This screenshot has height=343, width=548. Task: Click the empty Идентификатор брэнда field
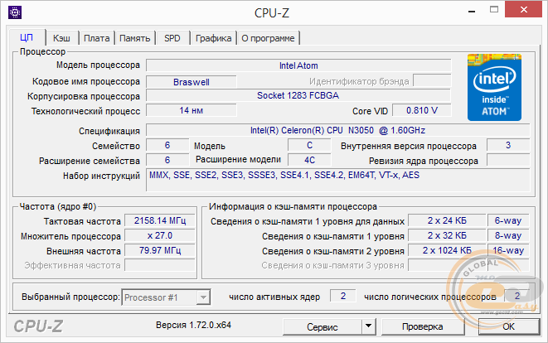432,80
